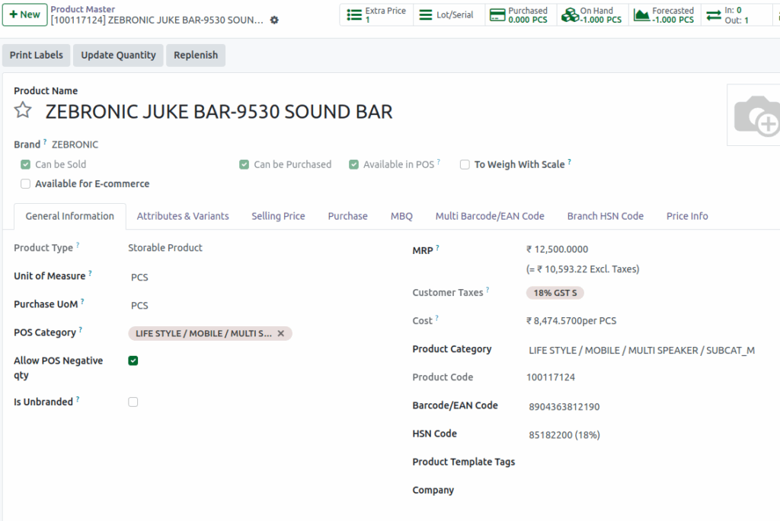Remove the LIFE STYLE POS category tag
The image size is (780, 521).
pos(281,333)
